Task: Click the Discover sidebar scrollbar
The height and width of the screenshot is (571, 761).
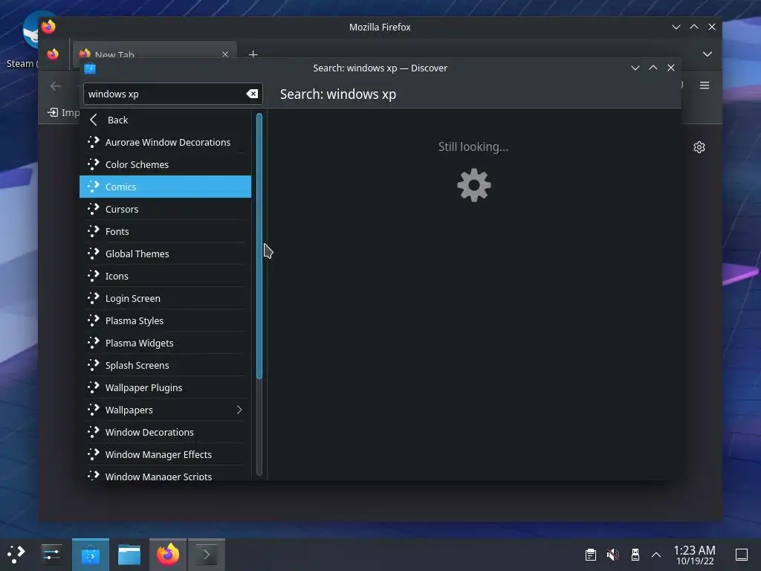Action: (x=259, y=245)
